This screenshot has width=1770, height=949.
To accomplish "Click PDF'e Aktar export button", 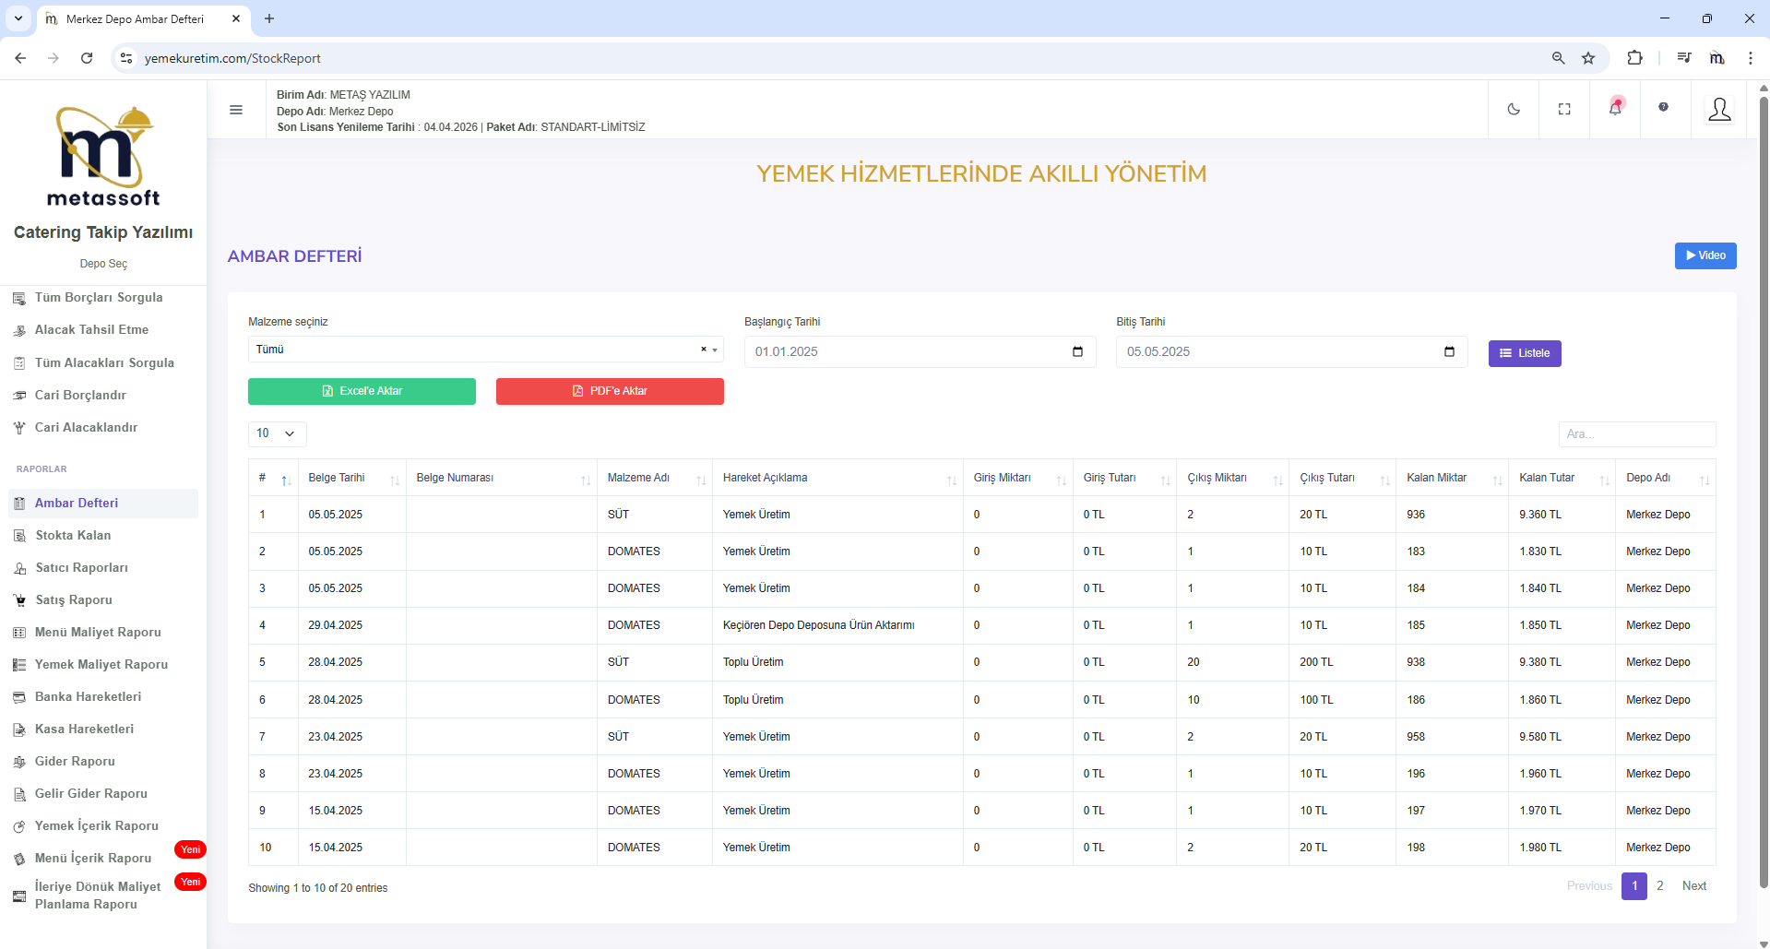I will [x=610, y=391].
